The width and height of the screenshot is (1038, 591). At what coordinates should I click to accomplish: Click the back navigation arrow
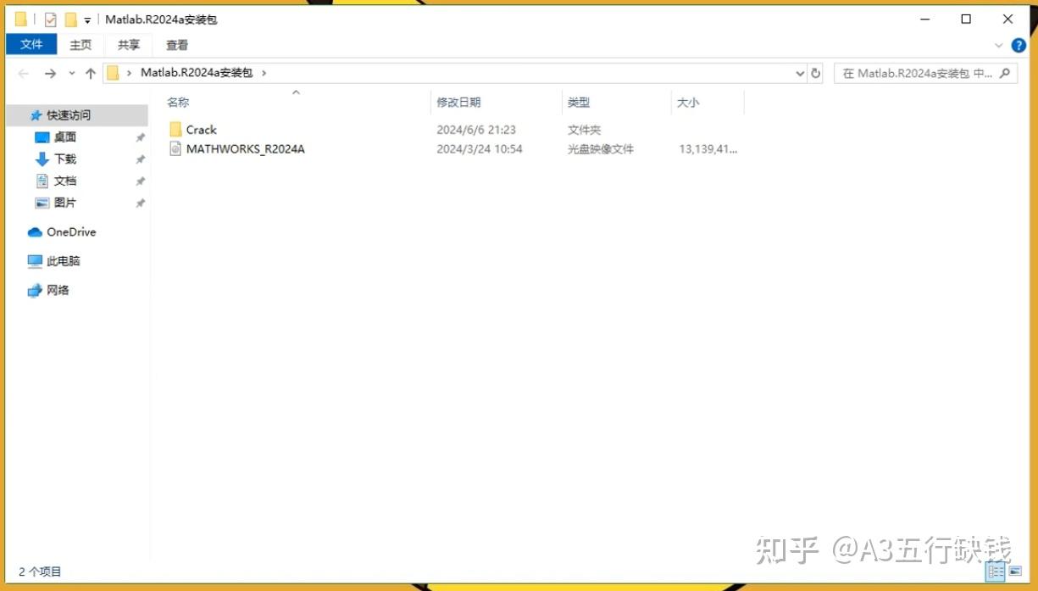tap(23, 73)
